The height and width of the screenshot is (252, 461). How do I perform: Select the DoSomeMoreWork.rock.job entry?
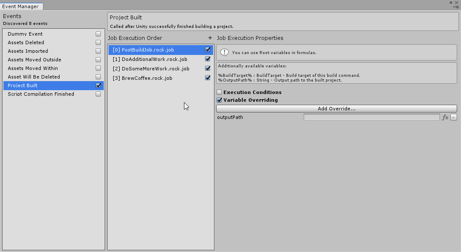tap(155, 69)
